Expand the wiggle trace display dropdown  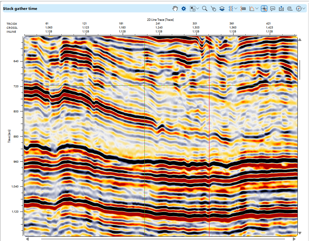click(x=236, y=9)
